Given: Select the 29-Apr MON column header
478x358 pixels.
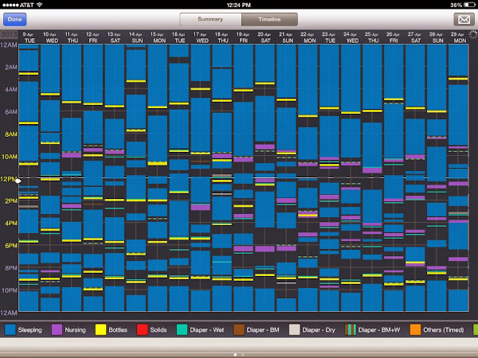Looking at the screenshot, I should click(458, 37).
